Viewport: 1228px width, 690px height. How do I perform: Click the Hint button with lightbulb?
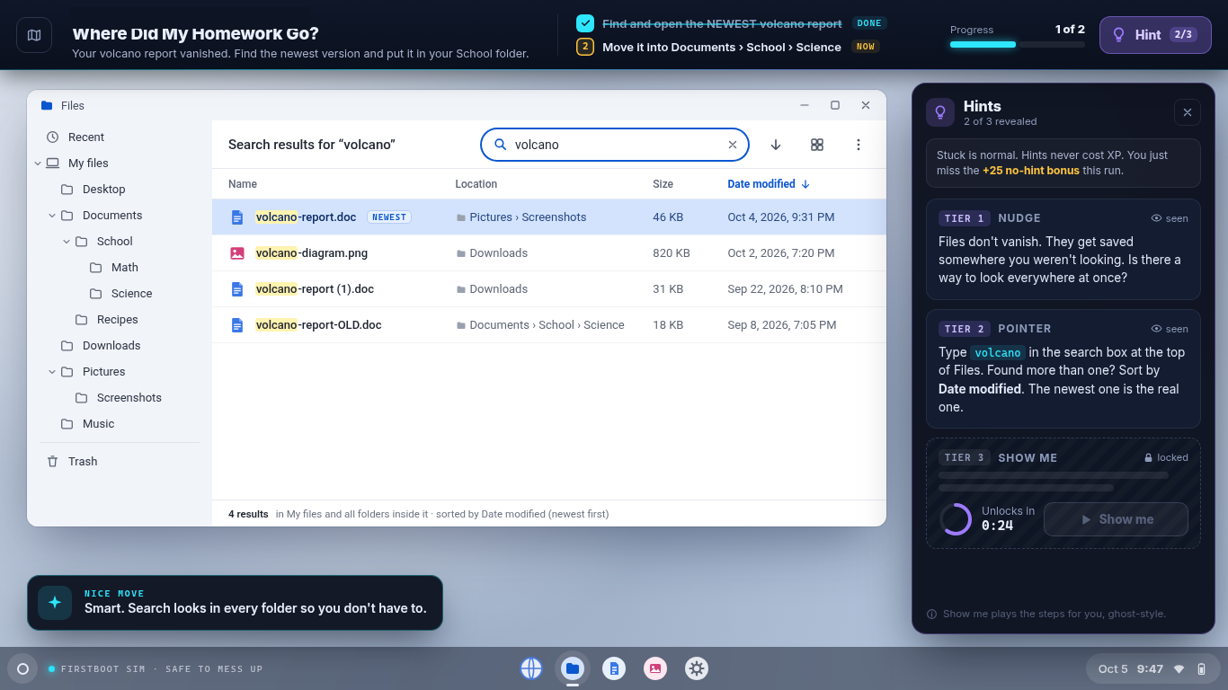[1155, 35]
